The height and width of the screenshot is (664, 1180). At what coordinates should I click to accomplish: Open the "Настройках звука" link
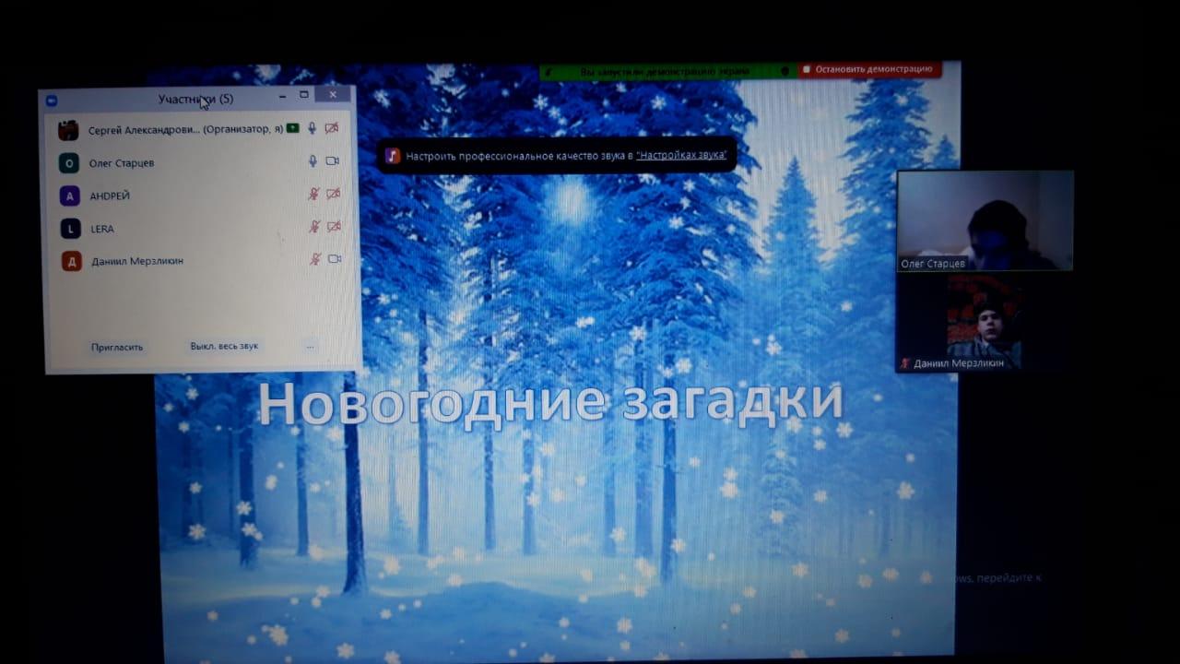(x=681, y=156)
